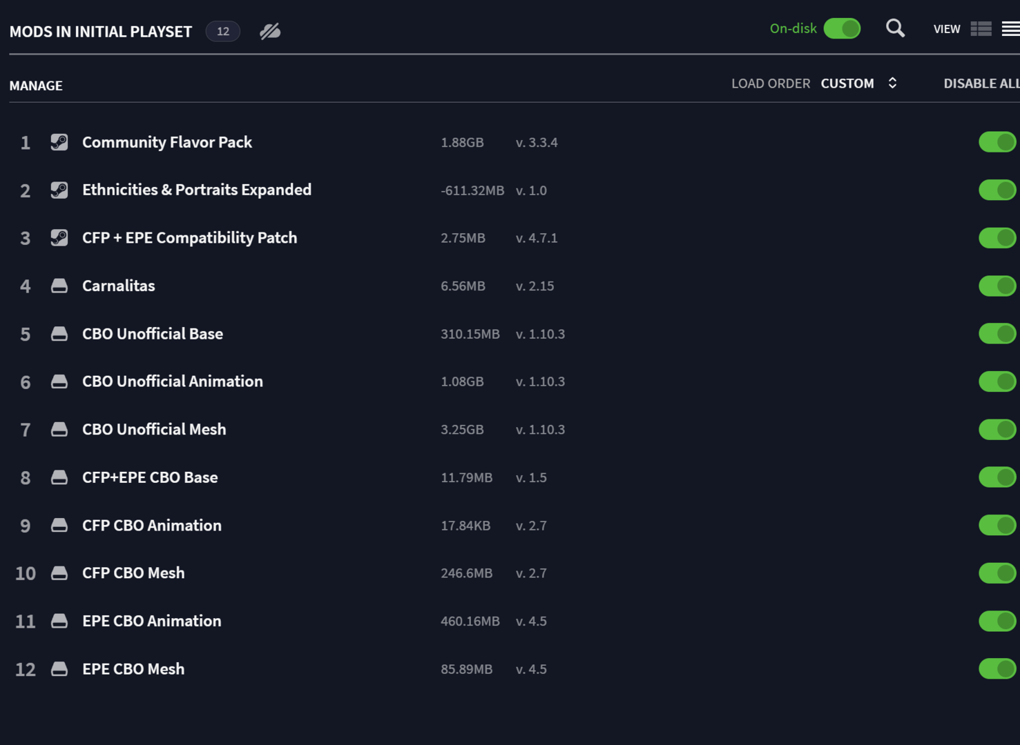Viewport: 1020px width, 745px height.
Task: Click the local drive icon beside CBO Unofficial Mesh
Action: [x=59, y=429]
